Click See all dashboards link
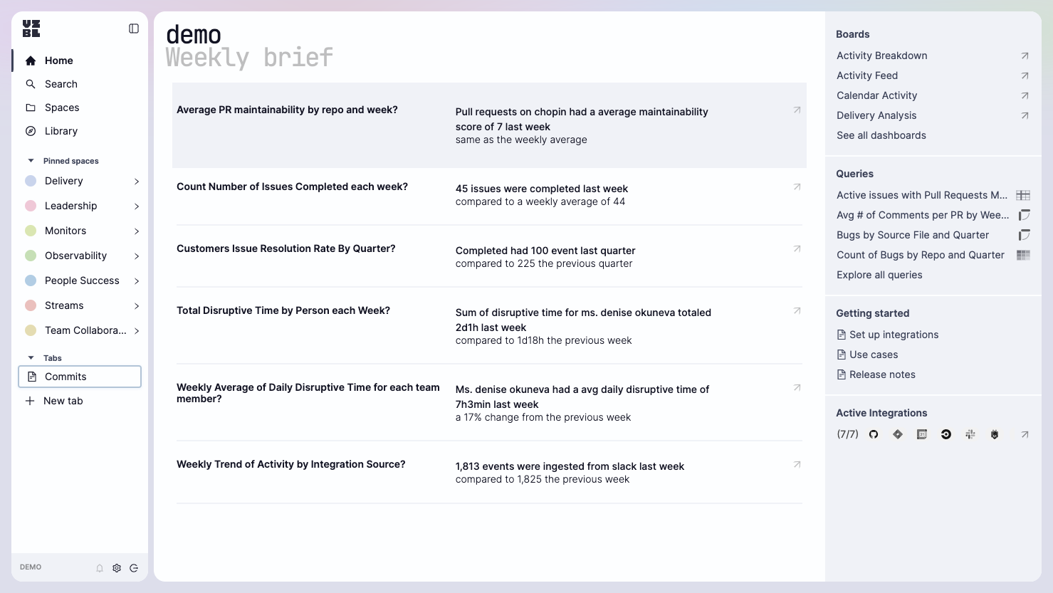 pos(881,135)
